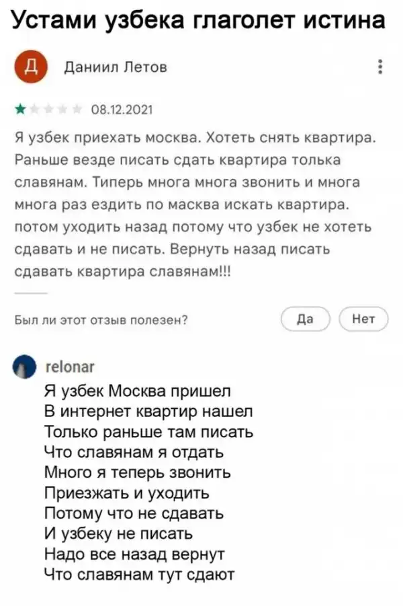The image size is (403, 606).
Task: Click the relonar username
Action: click(x=69, y=367)
